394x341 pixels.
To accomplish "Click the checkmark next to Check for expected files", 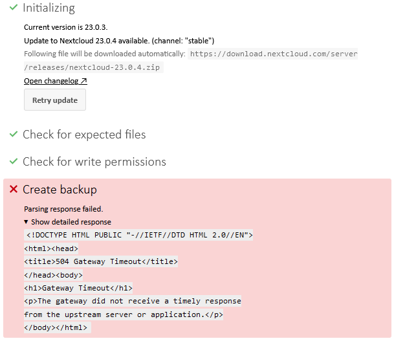I will tap(14, 134).
